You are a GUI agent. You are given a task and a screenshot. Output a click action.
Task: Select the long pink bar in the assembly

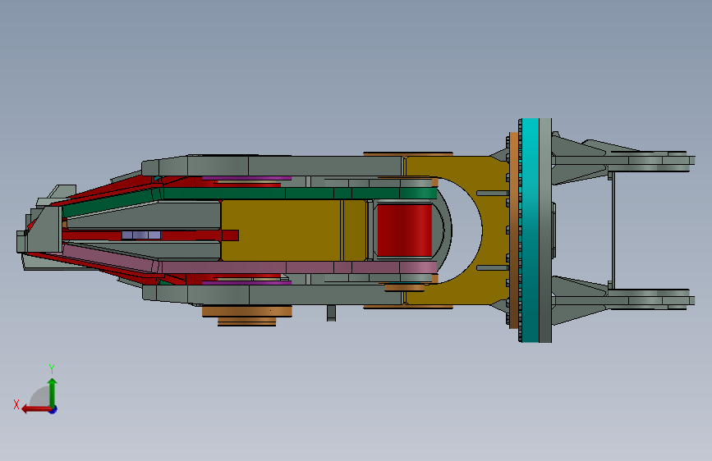tap(250, 266)
